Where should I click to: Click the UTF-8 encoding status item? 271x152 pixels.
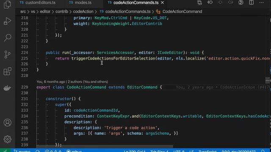tap(179, 151)
